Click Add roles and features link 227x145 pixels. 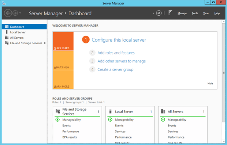(x=116, y=53)
